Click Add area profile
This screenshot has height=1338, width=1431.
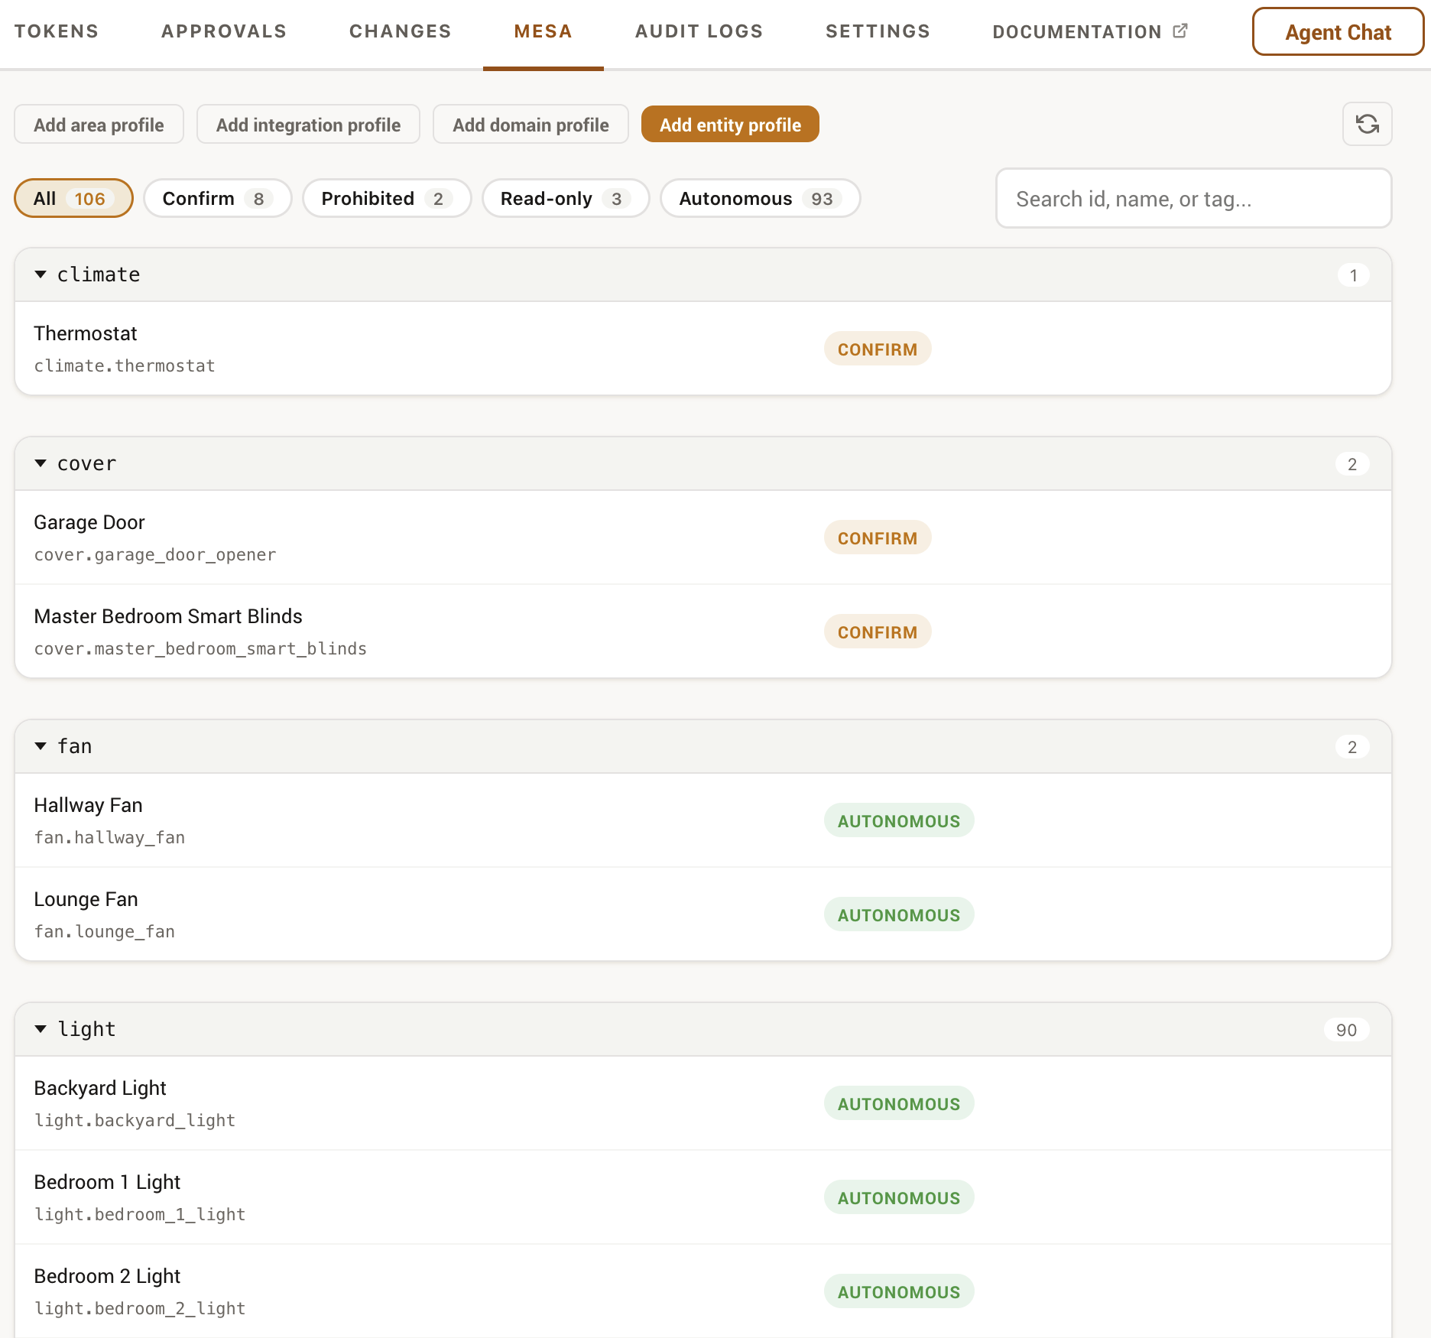click(99, 125)
